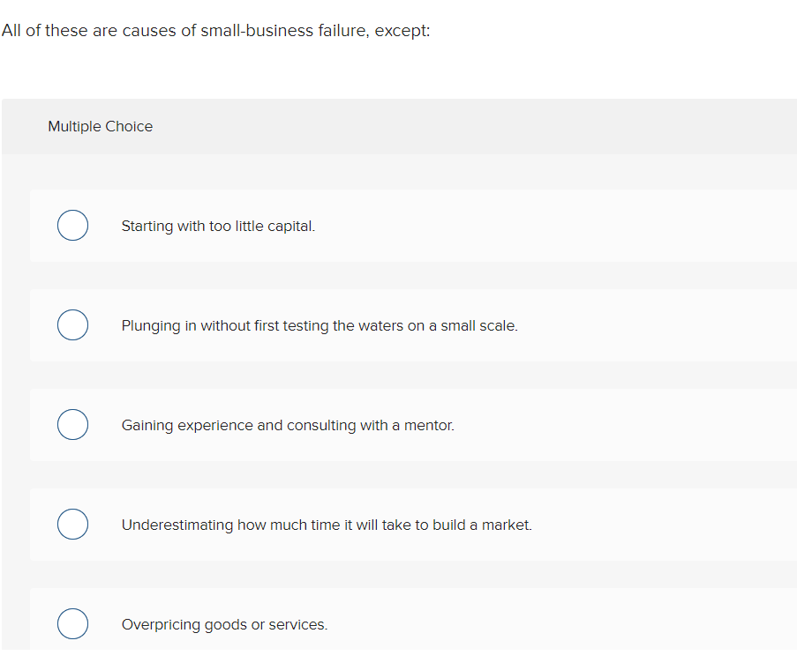The image size is (797, 663).
Task: Select the radio button for 'Plunging in without first testing'
Action: pos(72,324)
